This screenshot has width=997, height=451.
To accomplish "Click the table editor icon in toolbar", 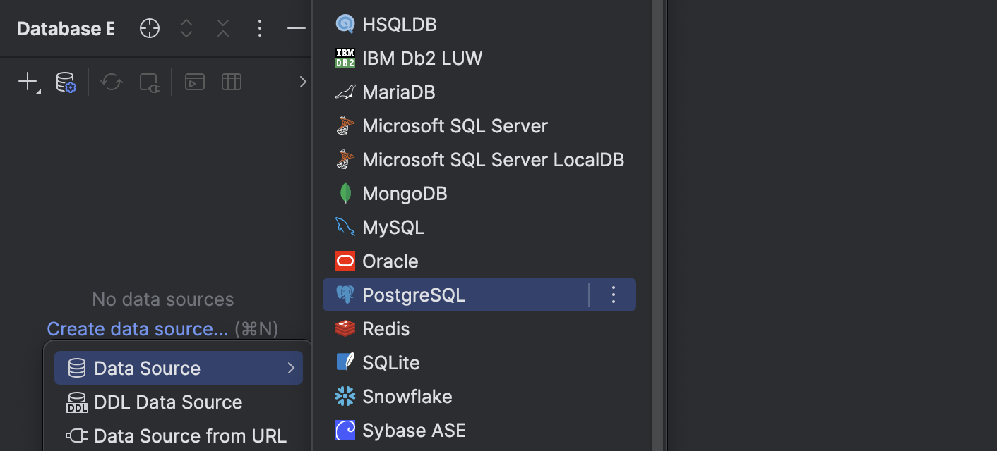I will (232, 82).
